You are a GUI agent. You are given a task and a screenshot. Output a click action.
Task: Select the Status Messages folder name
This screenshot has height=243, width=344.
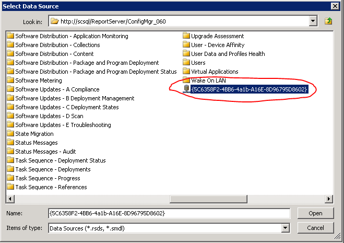tap(37, 143)
